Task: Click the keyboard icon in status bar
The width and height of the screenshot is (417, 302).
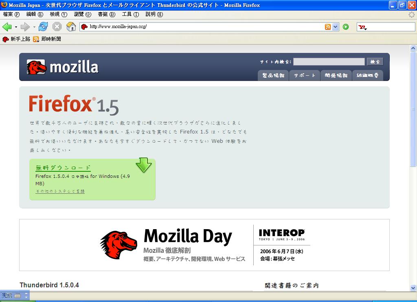Action: pos(18,295)
